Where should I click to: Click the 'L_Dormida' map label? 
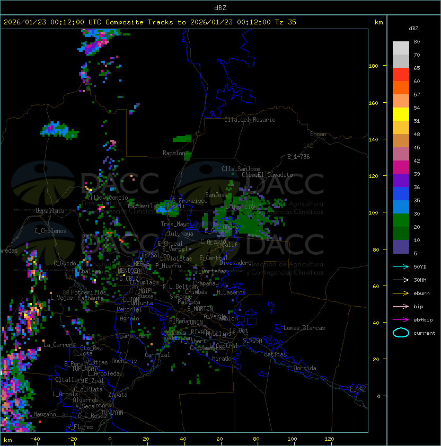coord(302,368)
